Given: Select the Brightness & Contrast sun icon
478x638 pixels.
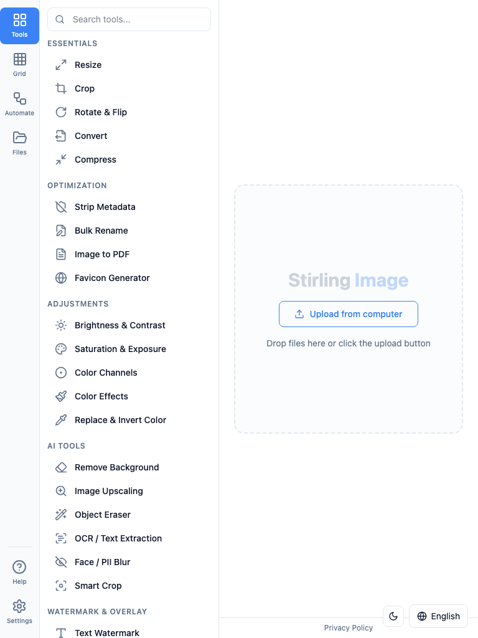Looking at the screenshot, I should [61, 325].
